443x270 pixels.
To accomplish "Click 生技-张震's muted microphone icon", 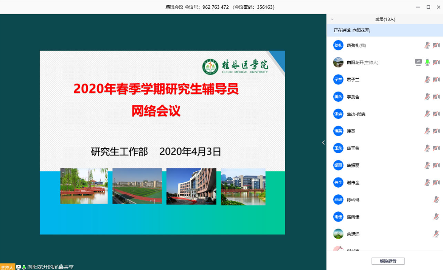I will point(427,114).
